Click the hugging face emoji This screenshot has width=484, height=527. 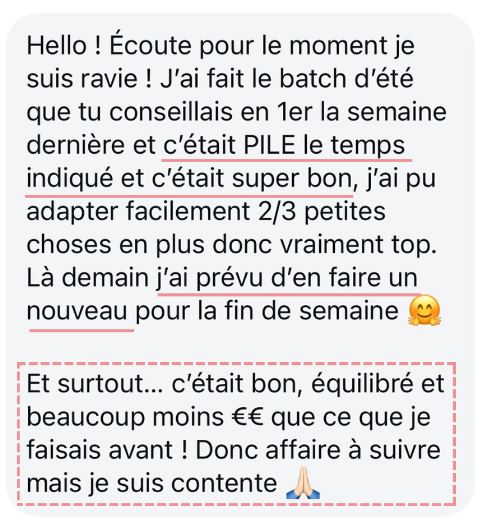coord(424,310)
